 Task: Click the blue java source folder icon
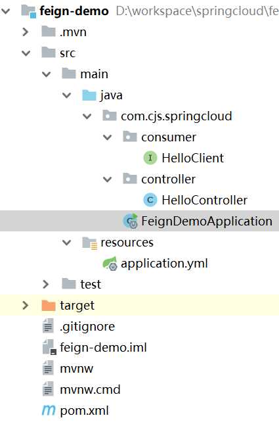(x=89, y=95)
